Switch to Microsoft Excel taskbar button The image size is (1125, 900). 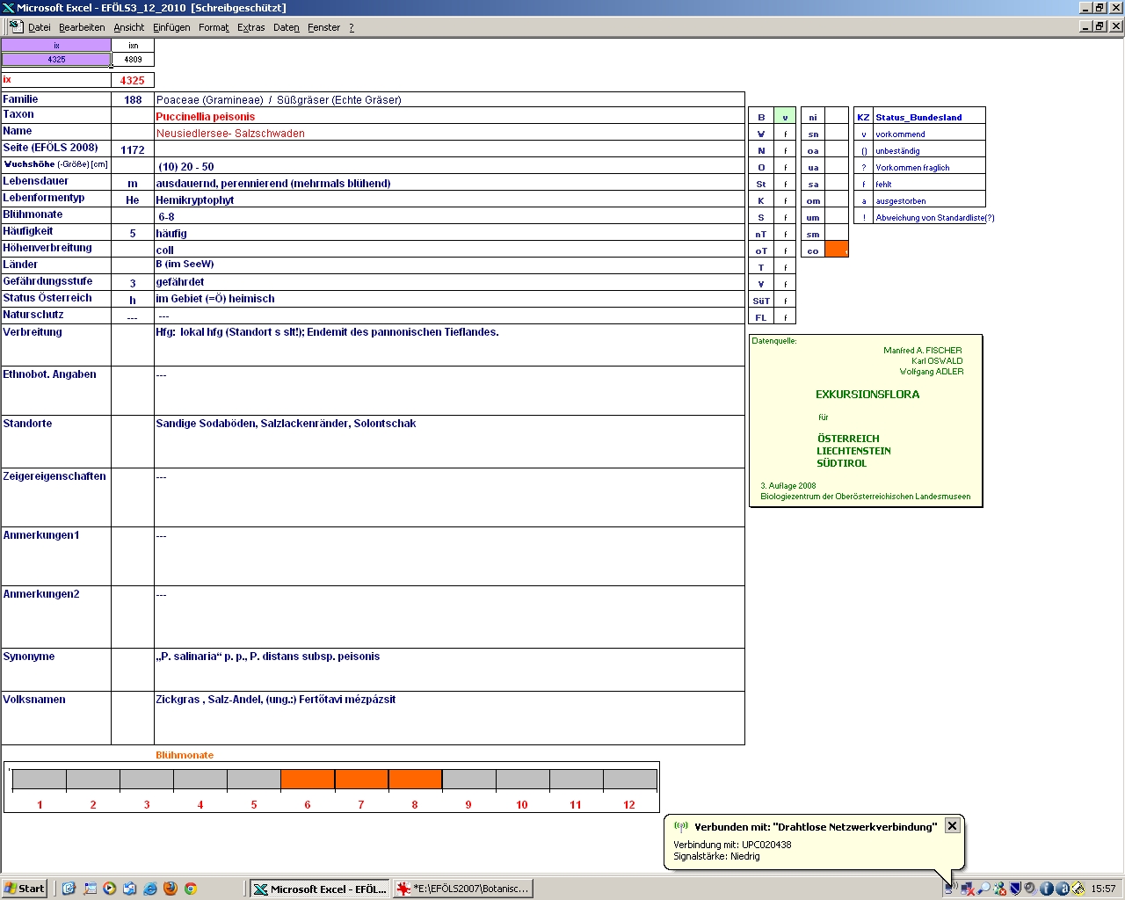pos(319,889)
